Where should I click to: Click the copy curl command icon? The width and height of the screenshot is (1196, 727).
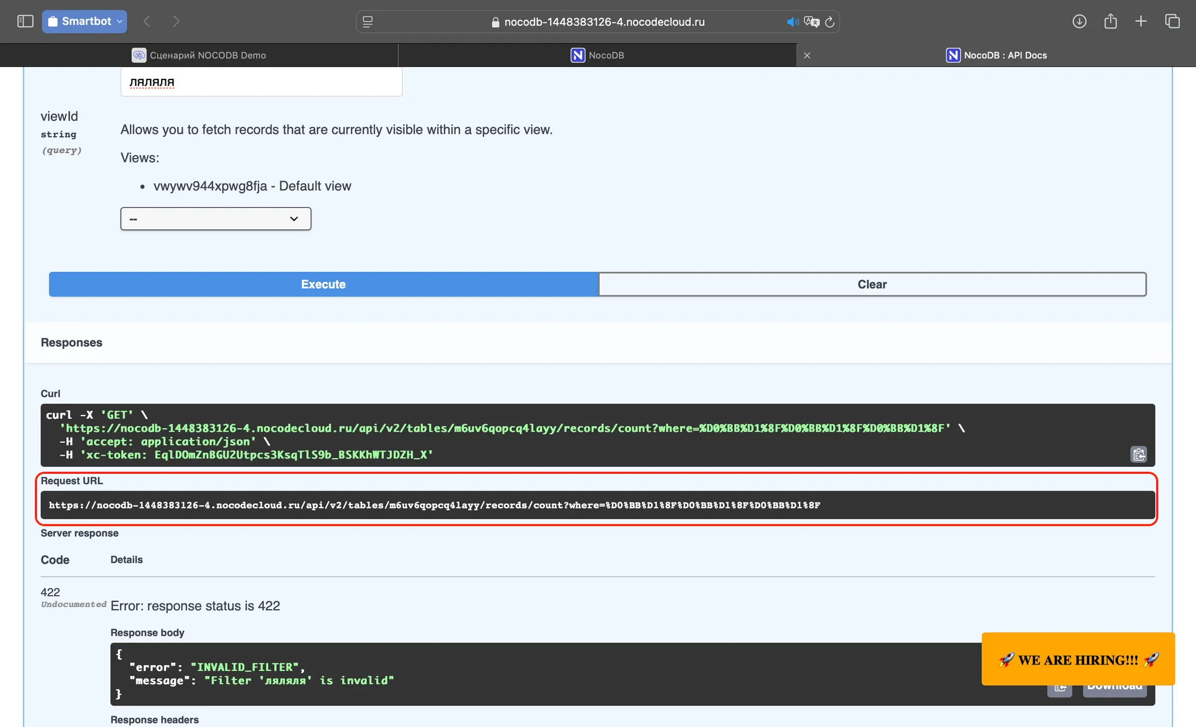pyautogui.click(x=1138, y=455)
